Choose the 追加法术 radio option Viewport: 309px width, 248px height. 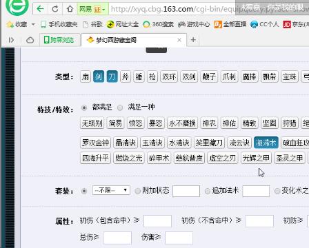208,191
